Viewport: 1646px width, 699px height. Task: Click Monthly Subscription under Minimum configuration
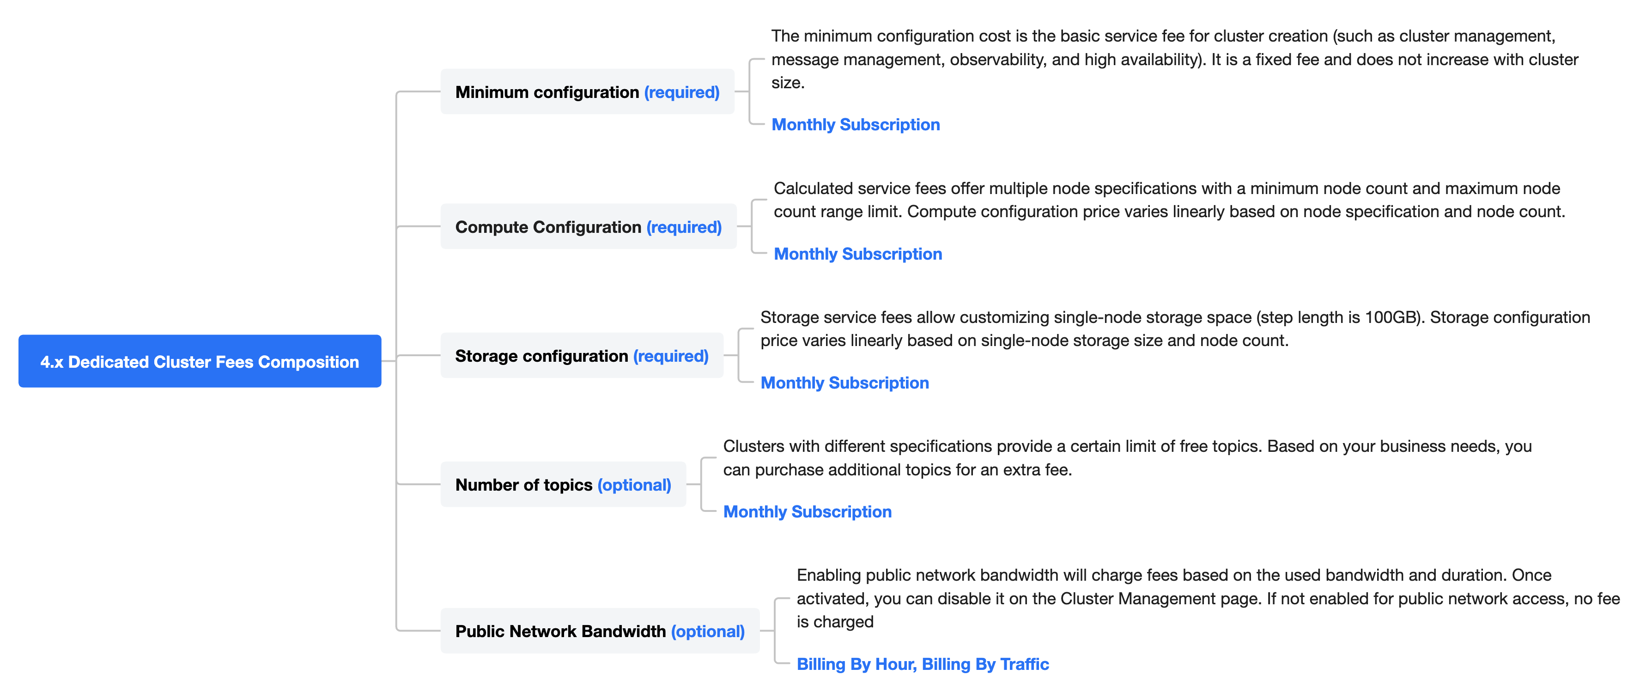pyautogui.click(x=855, y=125)
